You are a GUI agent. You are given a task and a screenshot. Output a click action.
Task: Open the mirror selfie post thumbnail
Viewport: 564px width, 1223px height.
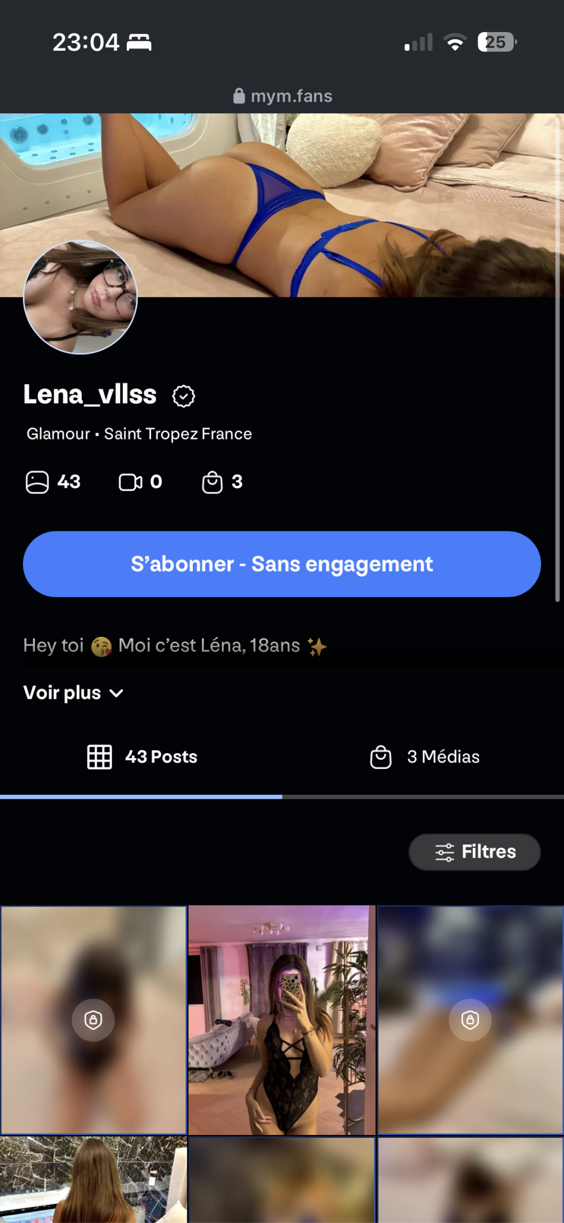(281, 1020)
